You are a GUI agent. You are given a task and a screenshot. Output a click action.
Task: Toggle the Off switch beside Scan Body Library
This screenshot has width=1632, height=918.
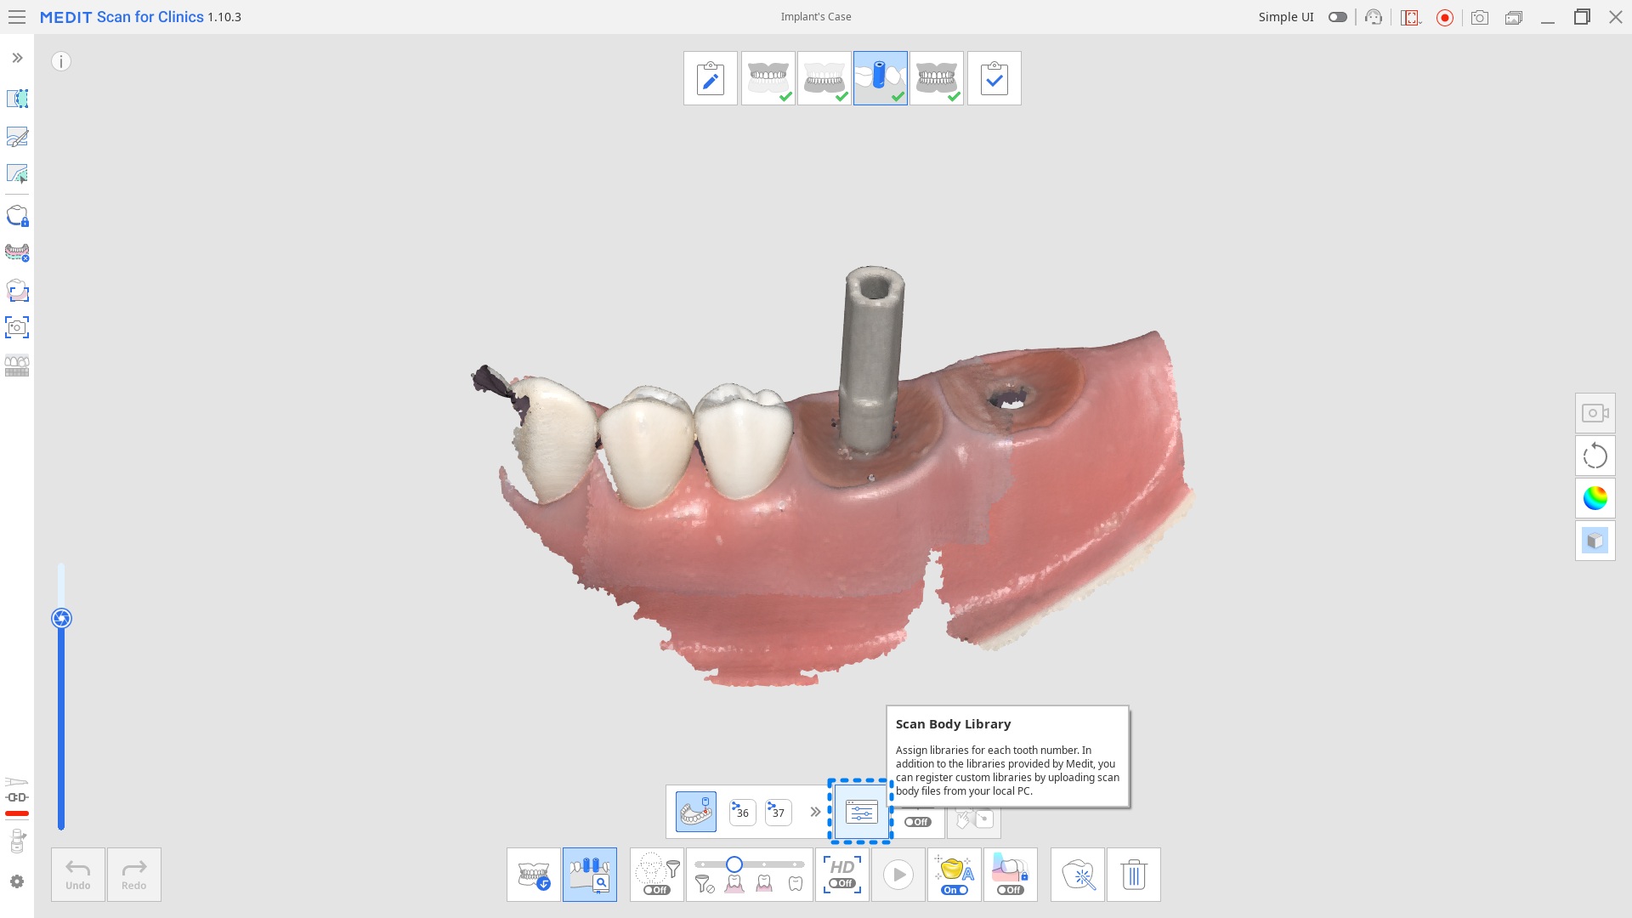click(x=918, y=821)
